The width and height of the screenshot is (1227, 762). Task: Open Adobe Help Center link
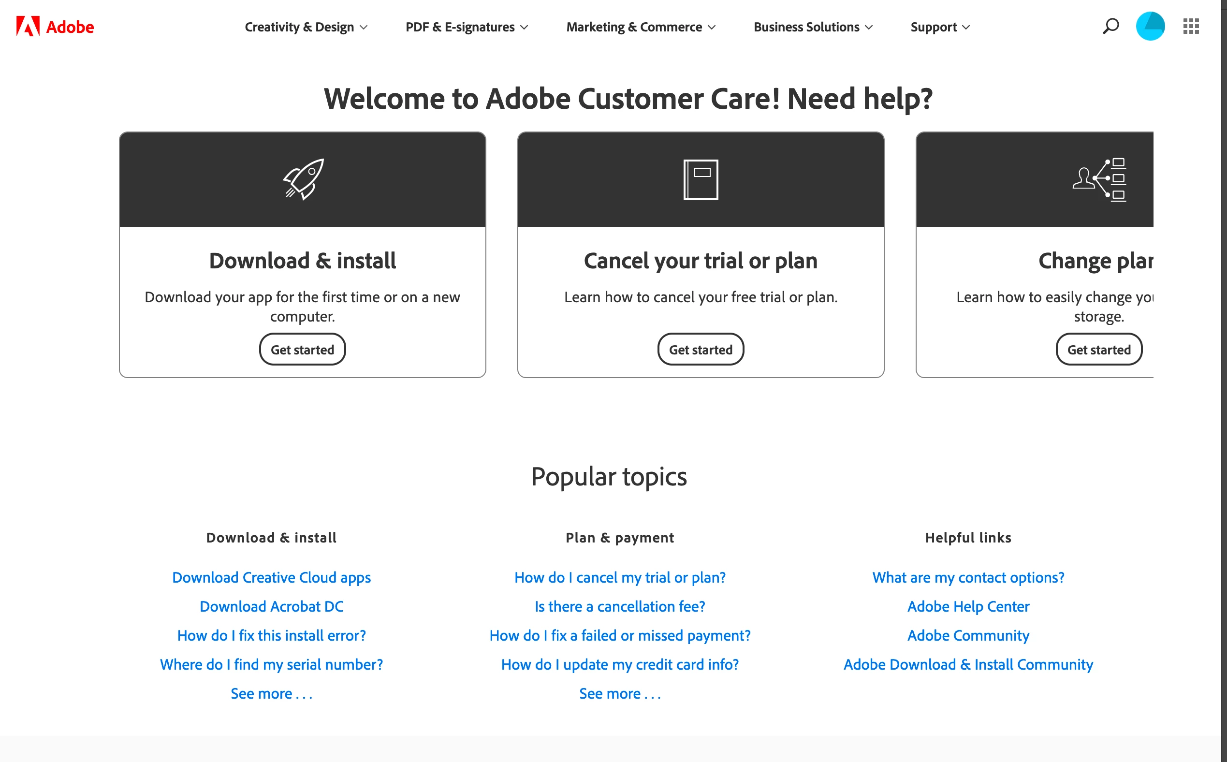point(968,606)
